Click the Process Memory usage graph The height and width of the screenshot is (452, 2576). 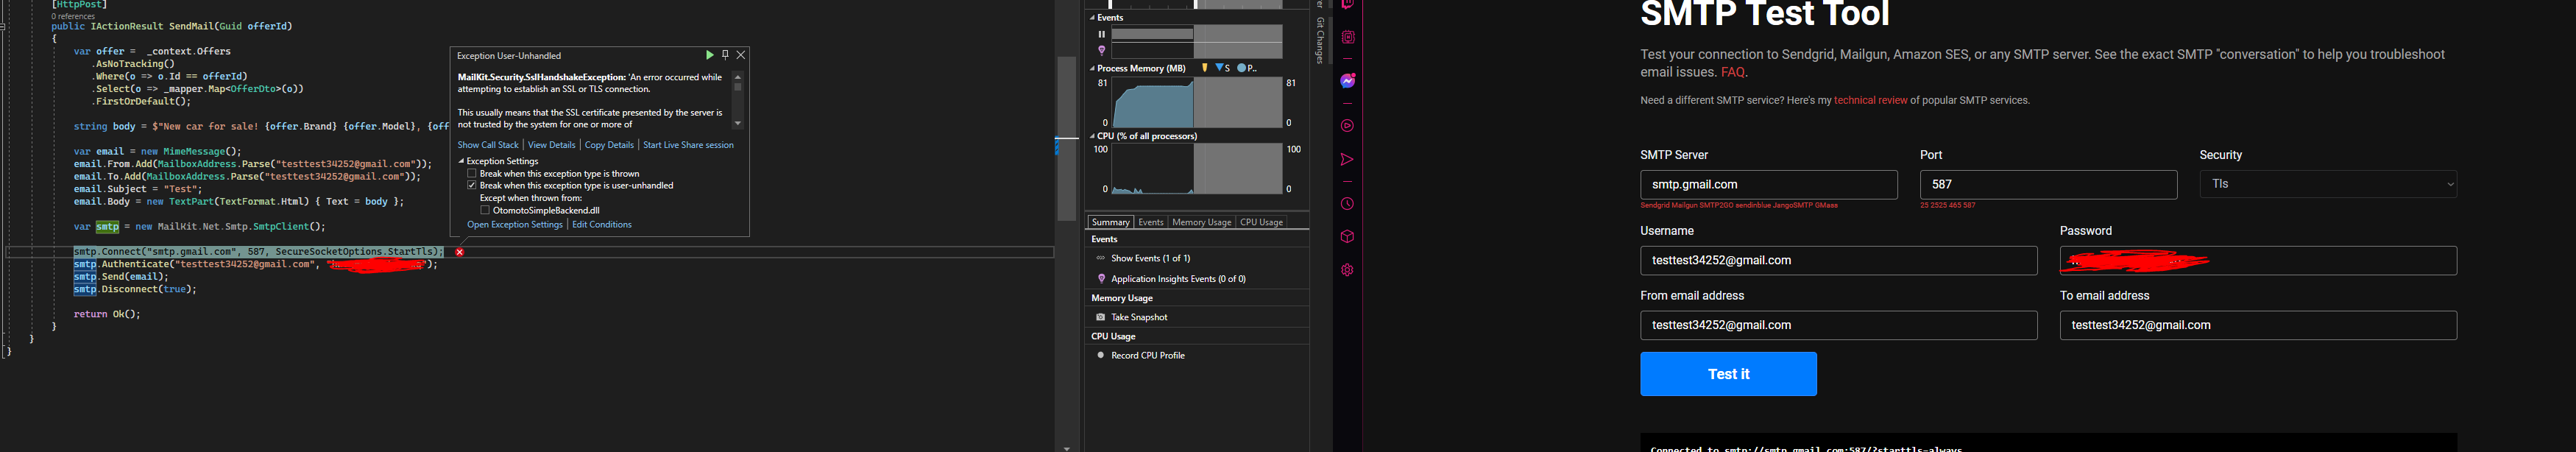click(1197, 103)
